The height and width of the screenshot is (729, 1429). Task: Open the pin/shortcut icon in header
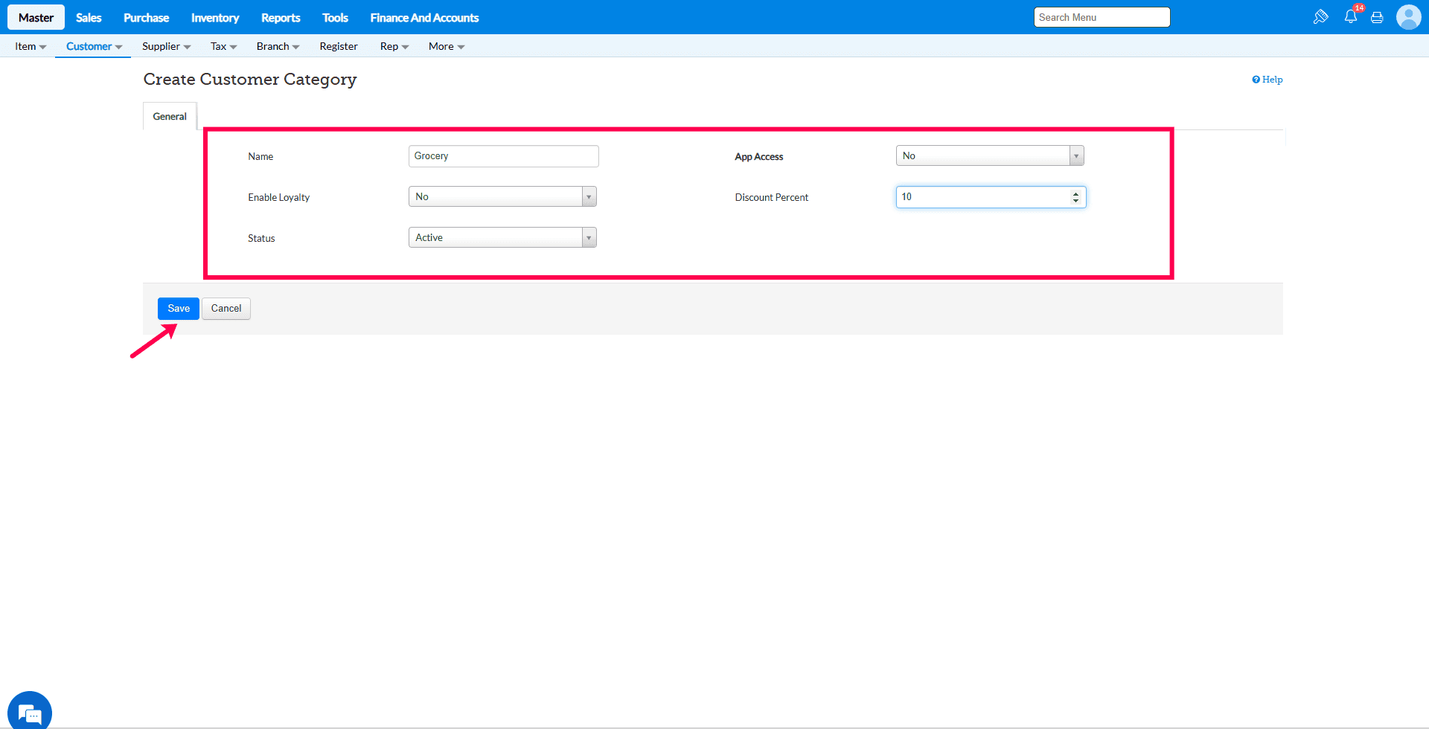1321,17
